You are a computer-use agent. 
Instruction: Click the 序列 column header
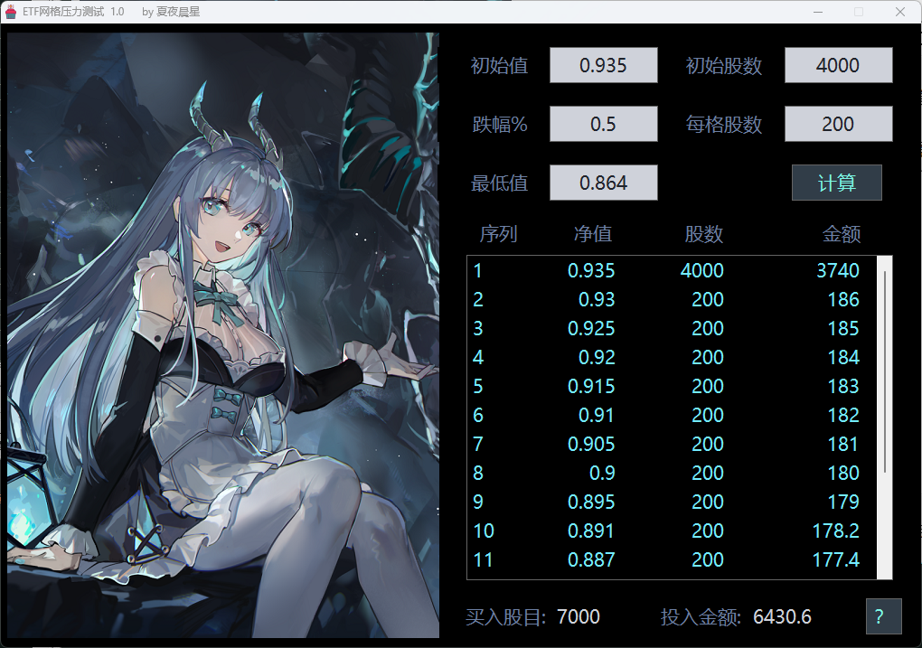(x=498, y=234)
